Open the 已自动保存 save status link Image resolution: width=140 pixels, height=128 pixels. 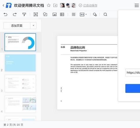(90, 6)
